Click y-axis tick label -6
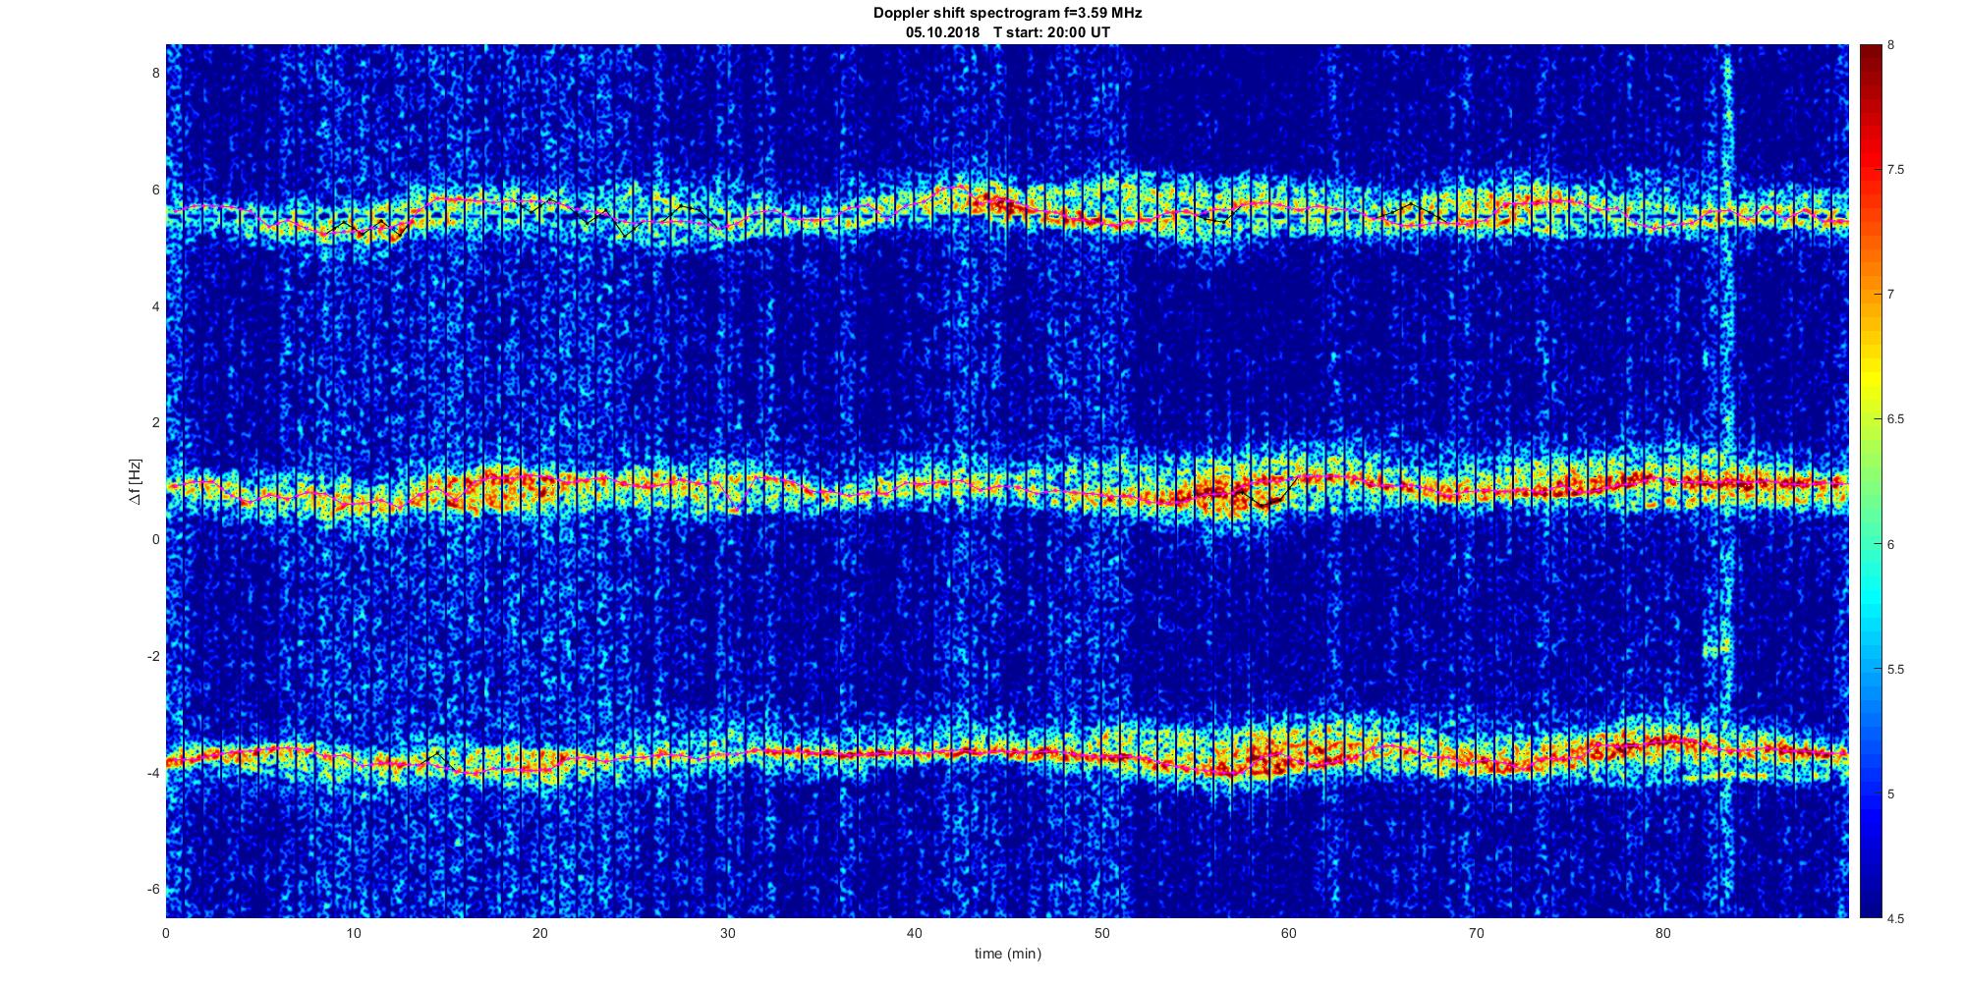 click(x=153, y=889)
